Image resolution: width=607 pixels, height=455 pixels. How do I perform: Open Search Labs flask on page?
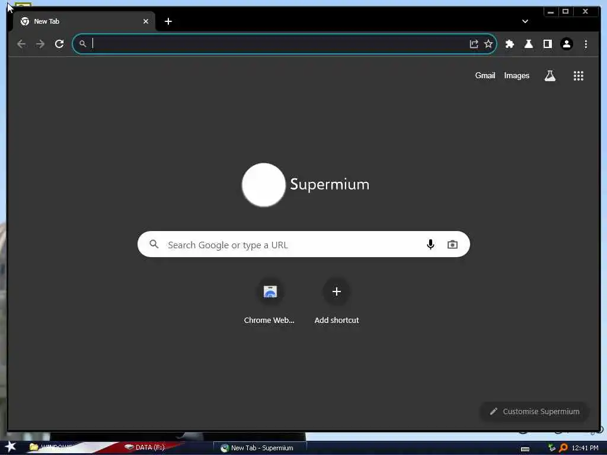550,76
